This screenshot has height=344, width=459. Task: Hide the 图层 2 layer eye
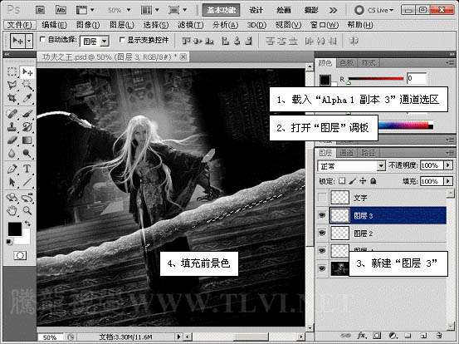(322, 233)
